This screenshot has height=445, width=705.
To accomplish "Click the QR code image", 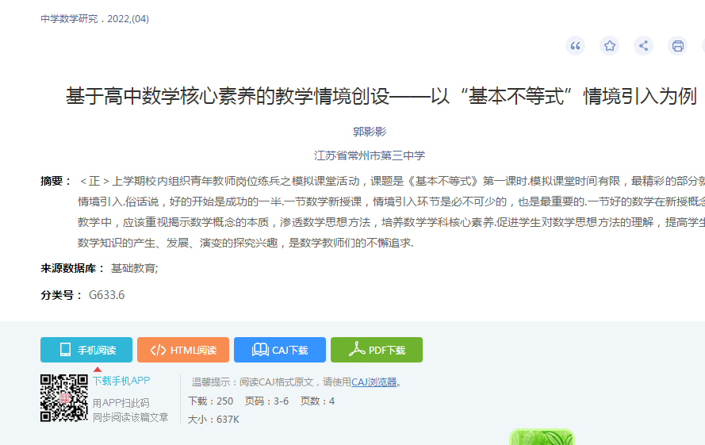I will click(x=64, y=398).
